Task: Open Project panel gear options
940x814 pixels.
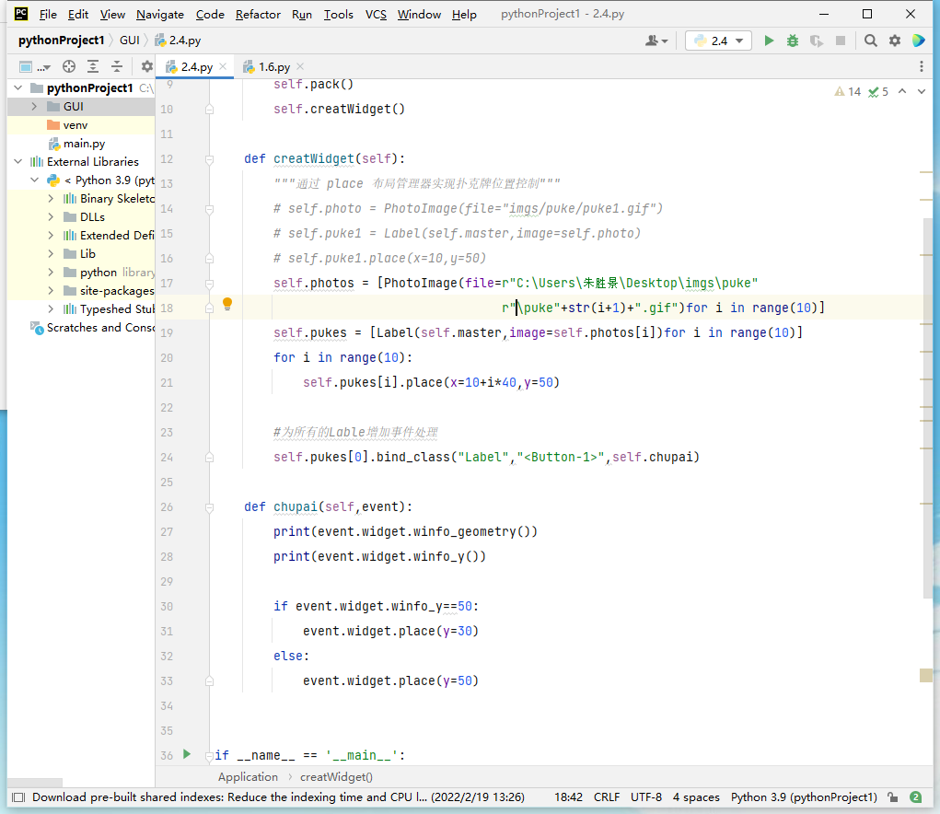Action: 146,66
